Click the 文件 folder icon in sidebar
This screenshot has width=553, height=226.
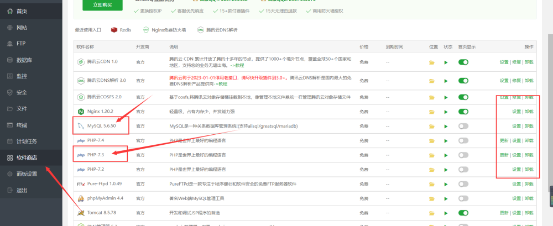(10, 109)
